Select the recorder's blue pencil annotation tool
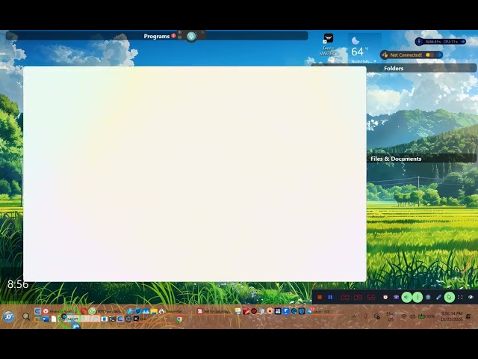The height and width of the screenshot is (359, 478). click(438, 297)
